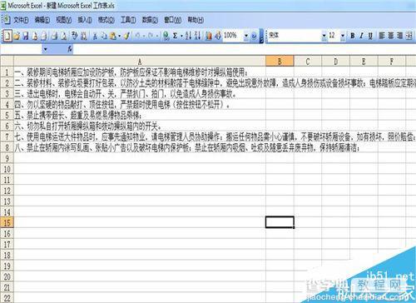Run the Spelling check icon
Image resolution: width=416 pixels, height=303 pixels.
[74, 36]
